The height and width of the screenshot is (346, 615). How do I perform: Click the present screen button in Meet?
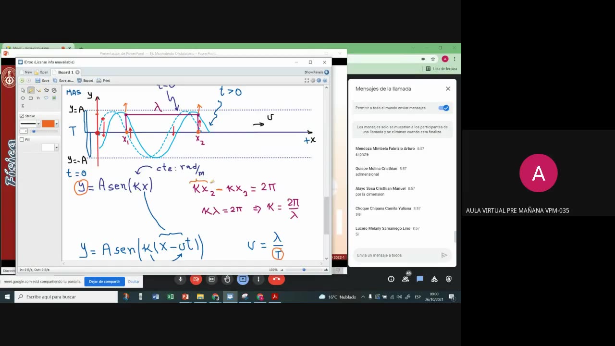[243, 279]
